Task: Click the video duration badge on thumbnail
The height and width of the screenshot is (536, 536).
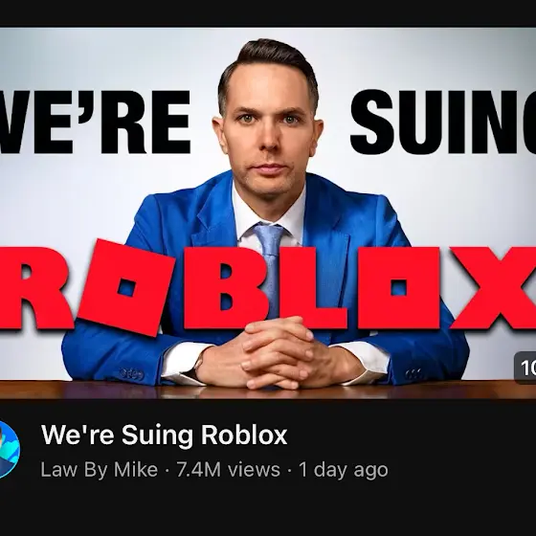Action: [x=525, y=368]
